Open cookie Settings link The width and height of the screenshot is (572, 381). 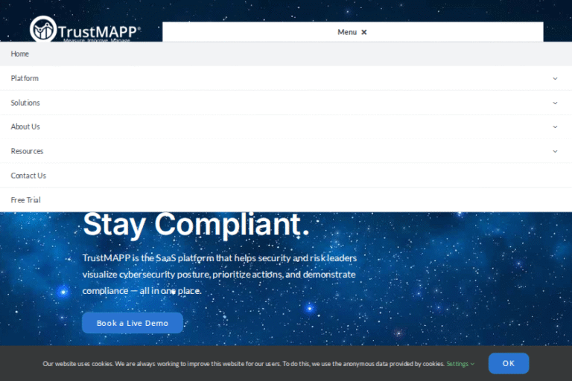tap(457, 364)
